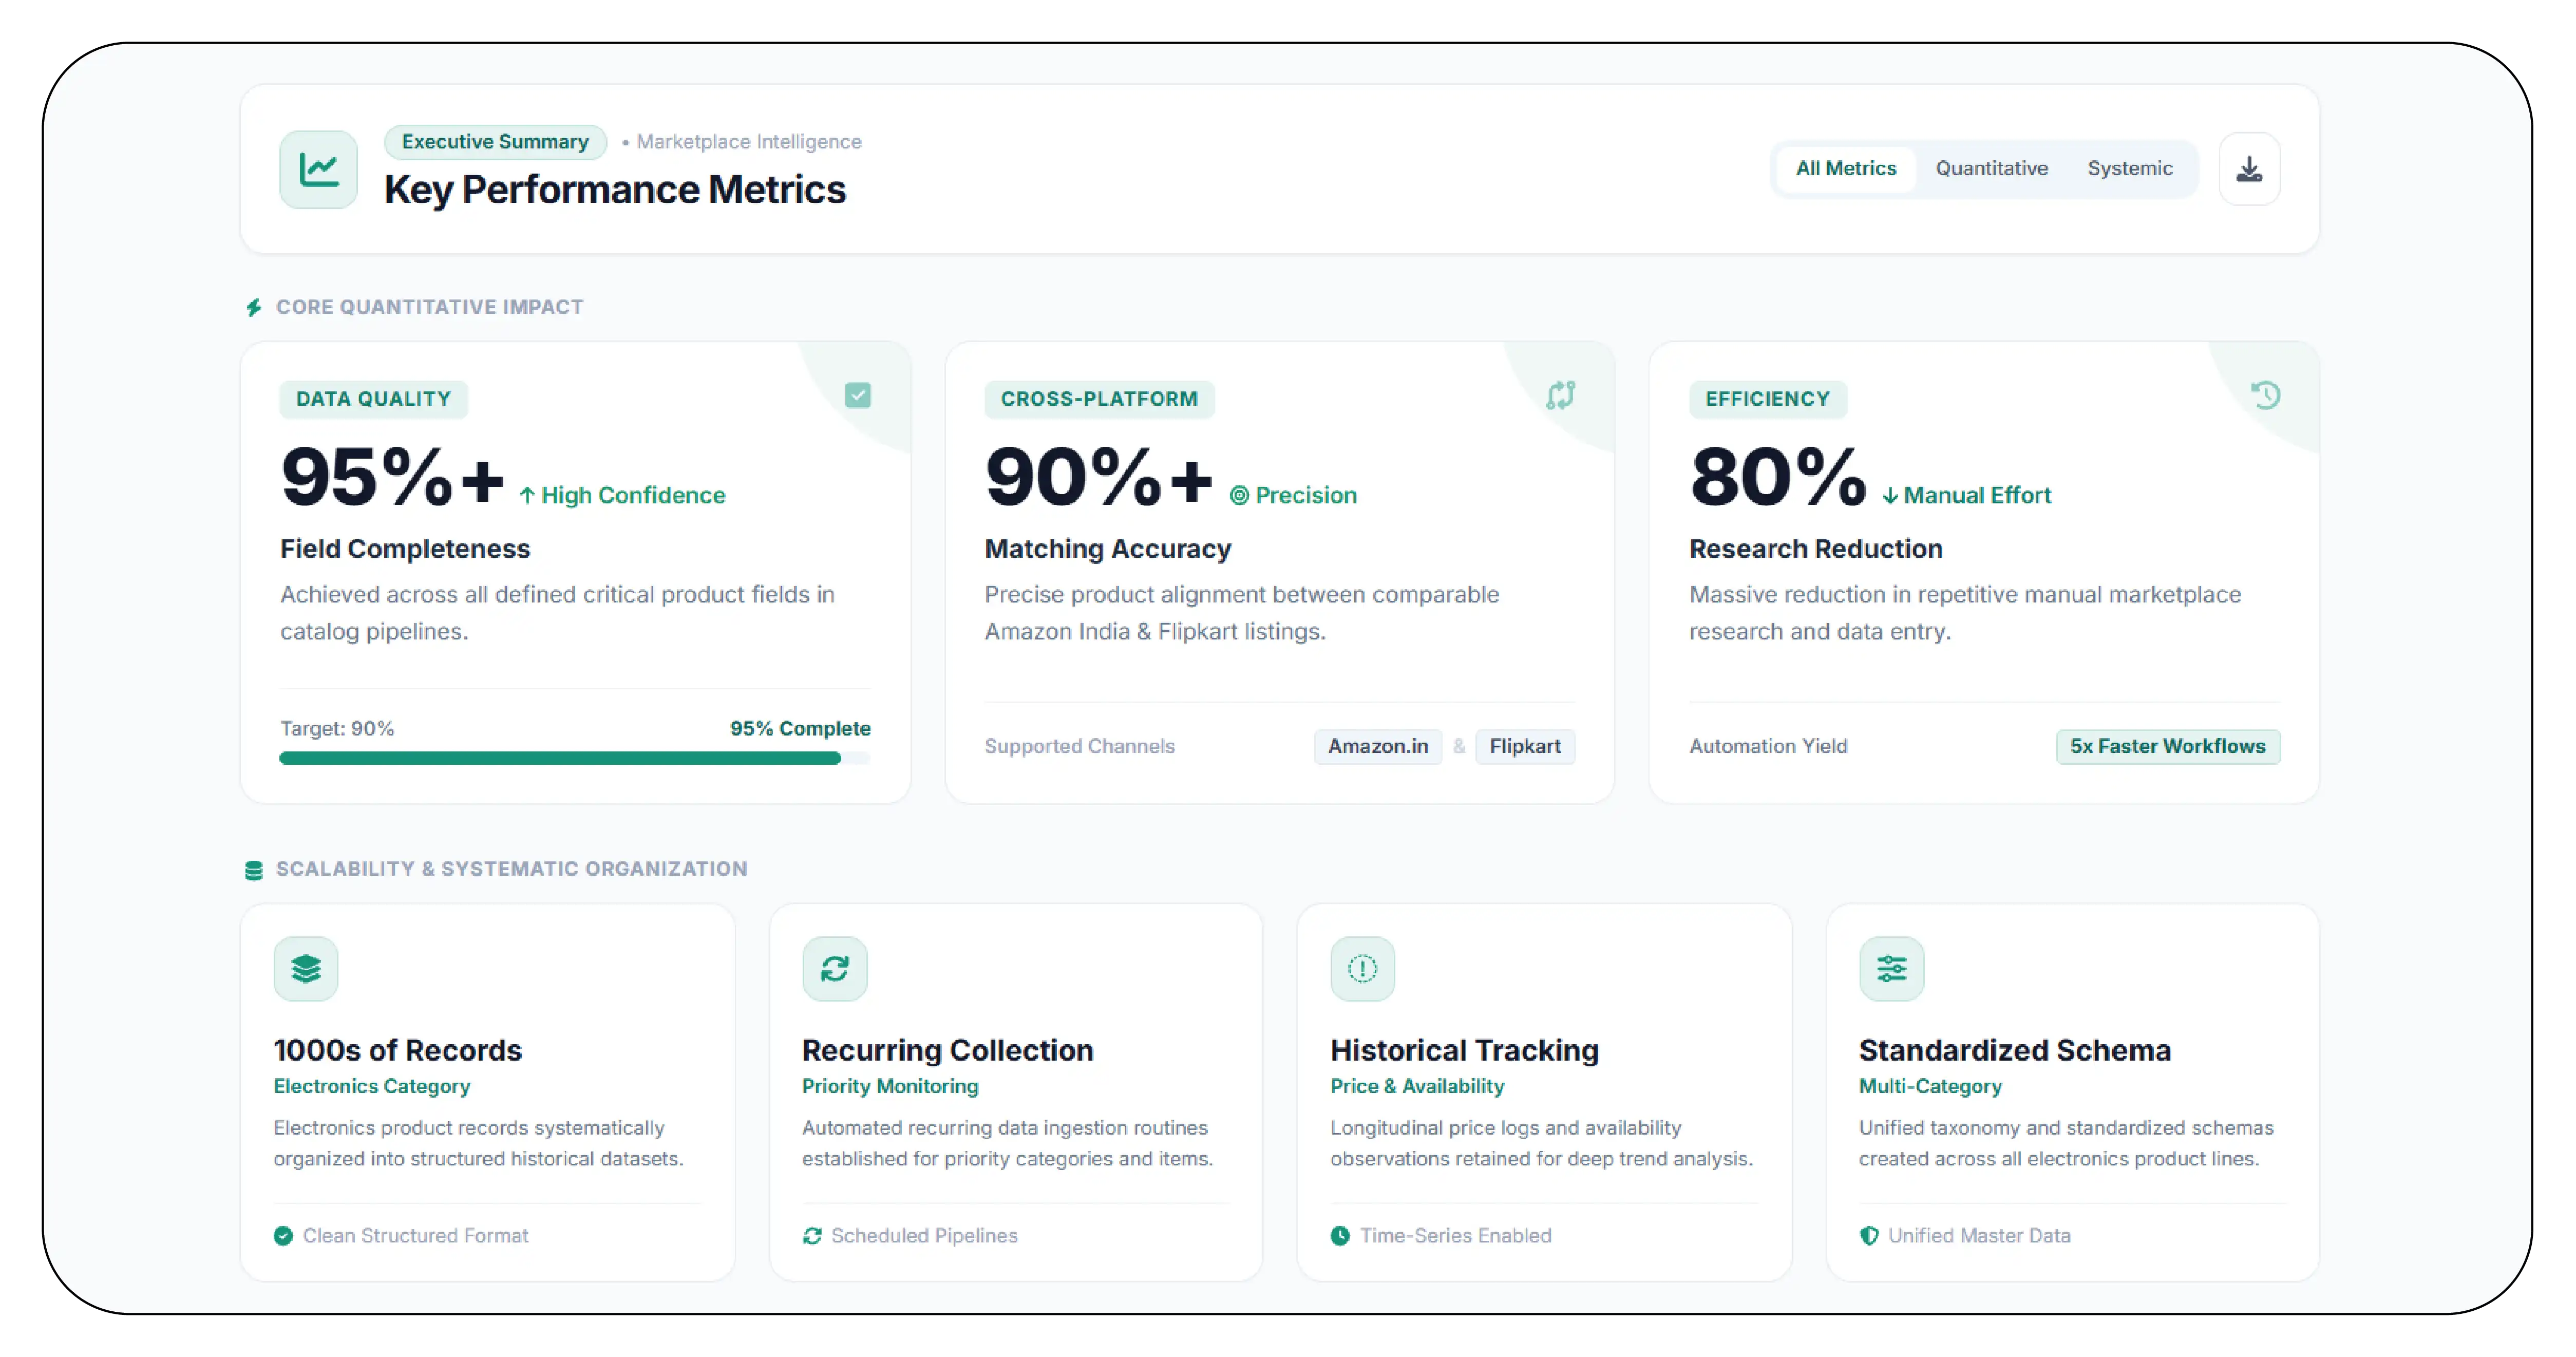2576x1357 pixels.
Task: Click the Price & Availability subtitle
Action: (1417, 1086)
